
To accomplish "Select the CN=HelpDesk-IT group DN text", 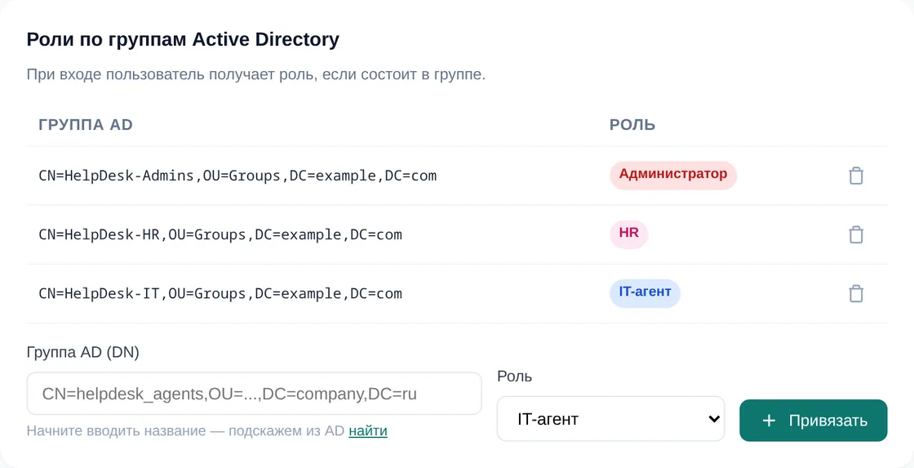I will pyautogui.click(x=220, y=293).
